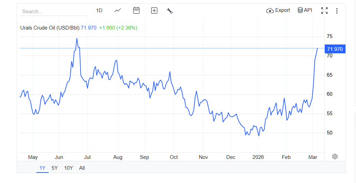
Task: Click the June peak on the chart line
Action: pos(77,38)
